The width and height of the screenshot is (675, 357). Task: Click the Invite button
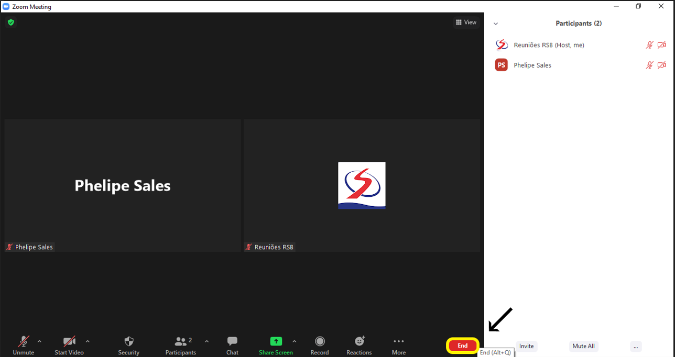tap(526, 346)
